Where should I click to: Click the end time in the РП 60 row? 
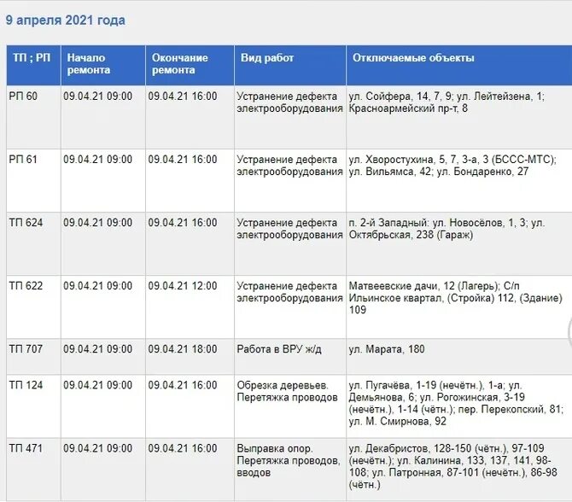pyautogui.click(x=190, y=117)
